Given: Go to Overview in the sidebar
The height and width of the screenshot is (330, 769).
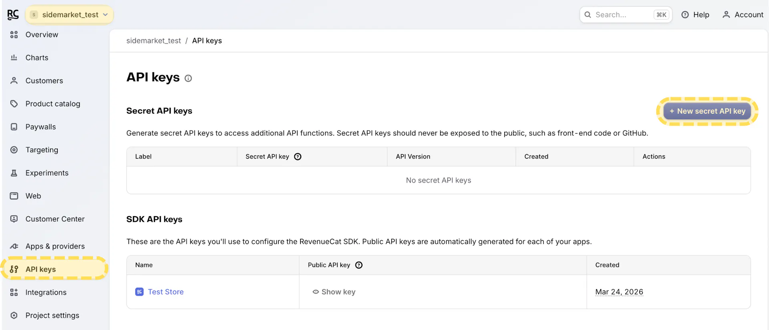Looking at the screenshot, I should [x=42, y=35].
